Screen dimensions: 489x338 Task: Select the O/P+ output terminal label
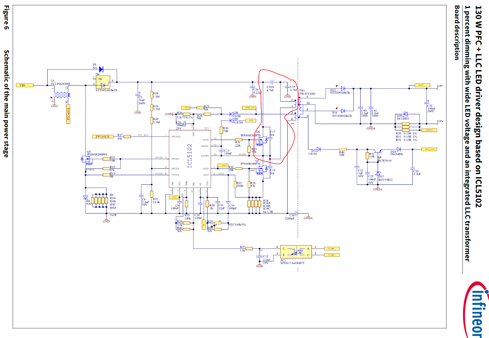pos(440,86)
